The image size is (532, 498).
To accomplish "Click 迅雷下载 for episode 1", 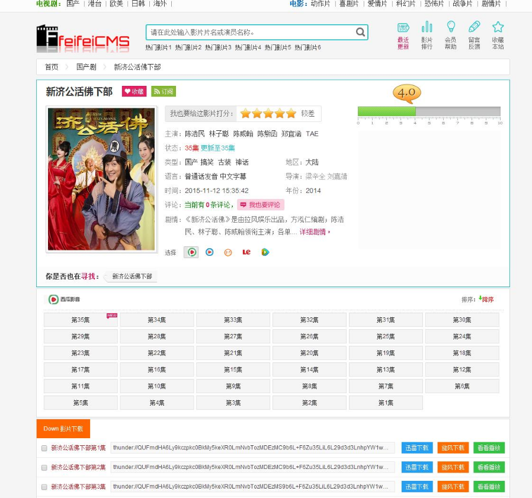I will [417, 448].
